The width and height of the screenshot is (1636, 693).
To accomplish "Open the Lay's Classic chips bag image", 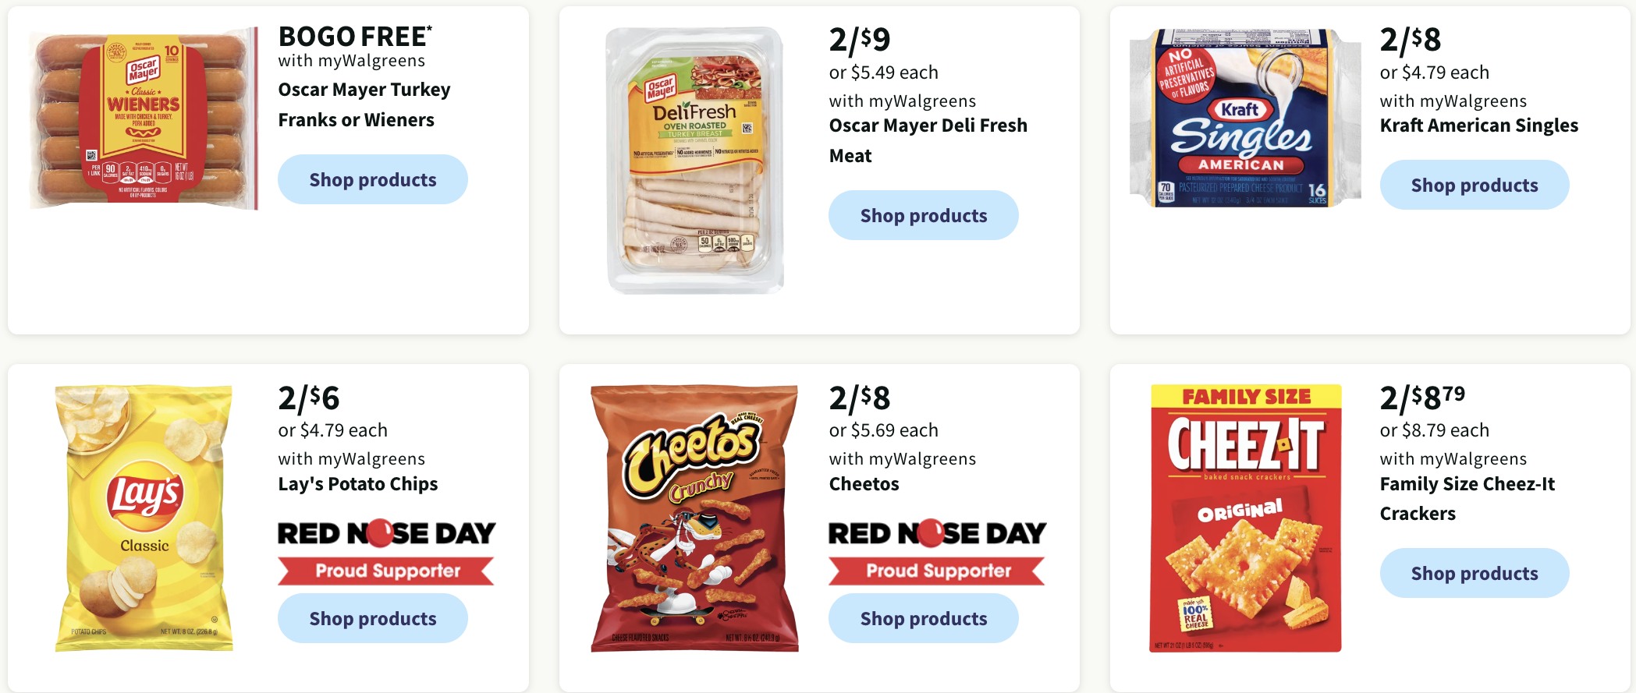I will coord(144,518).
